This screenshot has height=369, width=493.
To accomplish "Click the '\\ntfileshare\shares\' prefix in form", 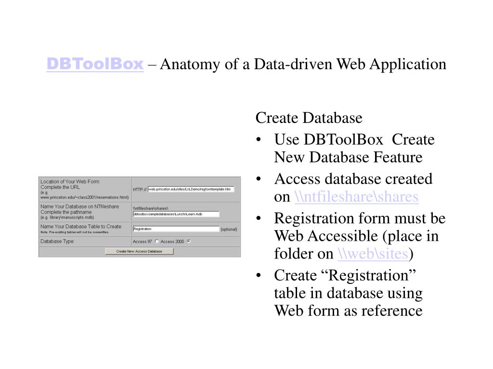I will pos(151,209).
